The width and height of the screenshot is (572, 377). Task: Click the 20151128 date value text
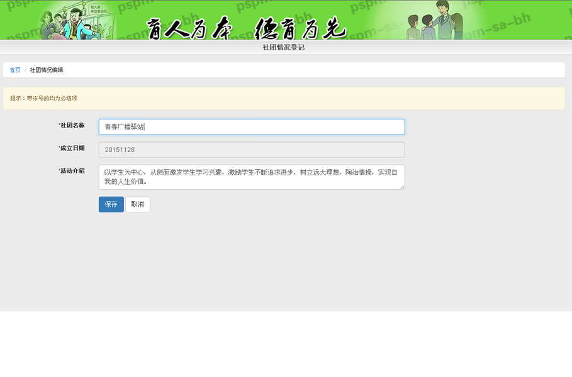click(119, 150)
